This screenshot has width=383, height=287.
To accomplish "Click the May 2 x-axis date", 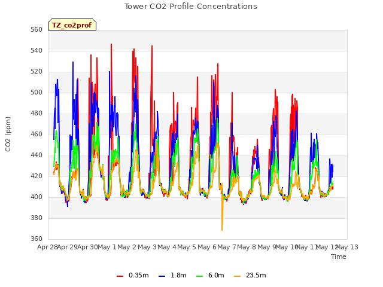I will point(127,248).
